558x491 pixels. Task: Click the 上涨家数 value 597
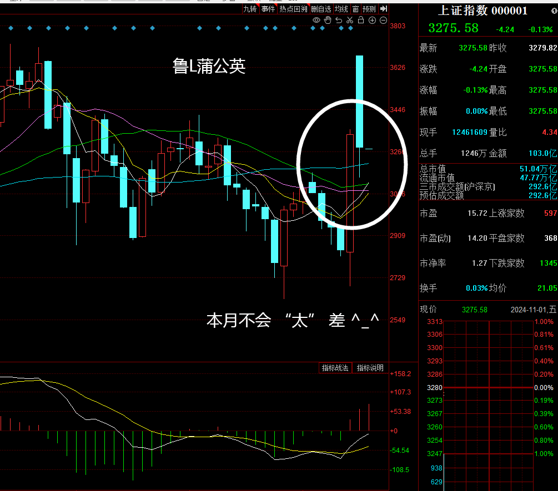pos(551,214)
